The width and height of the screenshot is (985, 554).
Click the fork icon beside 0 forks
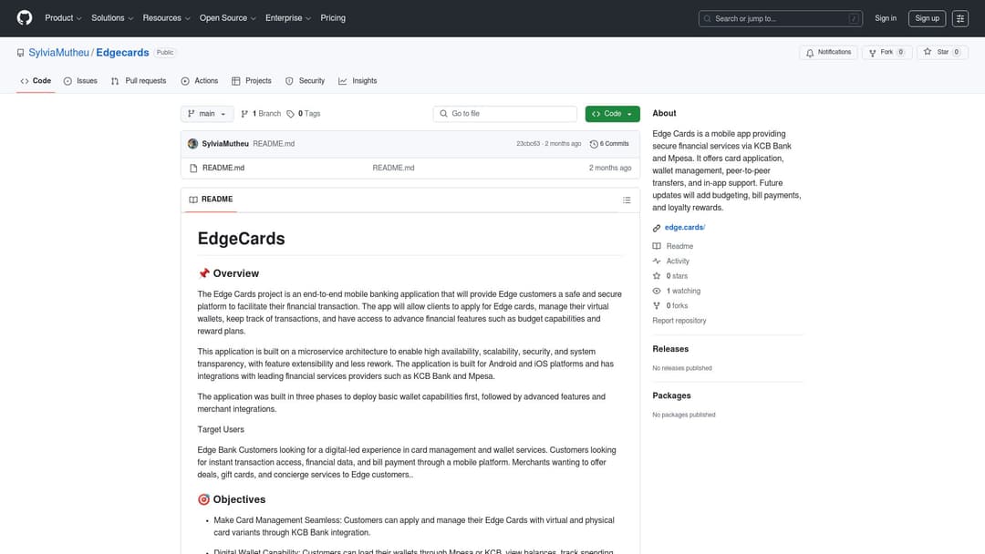point(657,306)
